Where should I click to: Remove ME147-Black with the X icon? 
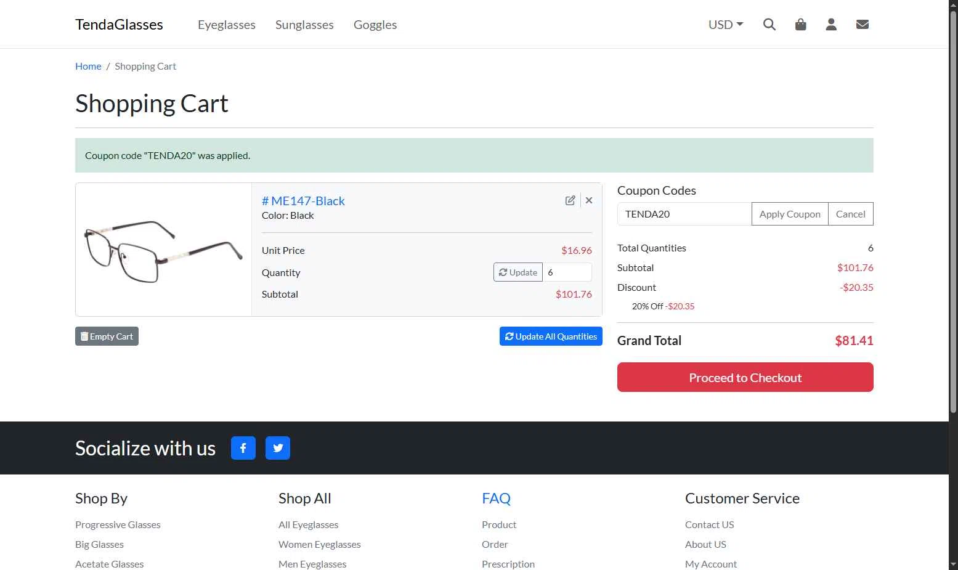coord(589,200)
